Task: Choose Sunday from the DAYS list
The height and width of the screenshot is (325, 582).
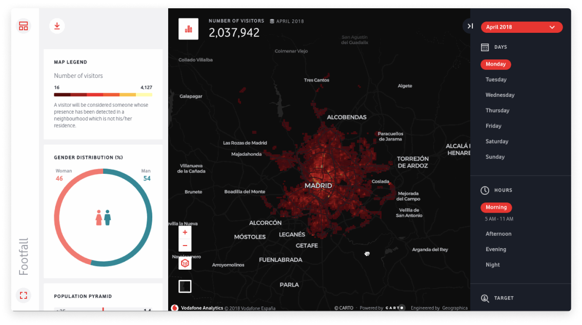Action: click(x=495, y=157)
